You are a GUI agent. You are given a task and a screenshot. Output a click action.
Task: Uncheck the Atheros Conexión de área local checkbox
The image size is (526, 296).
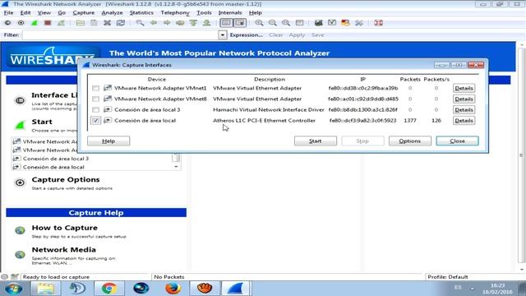(96, 121)
